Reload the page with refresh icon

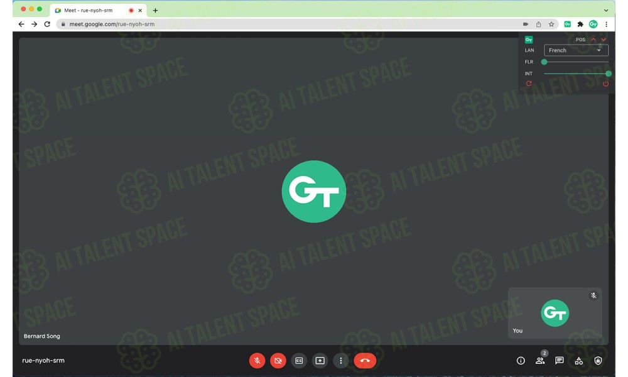coord(47,24)
